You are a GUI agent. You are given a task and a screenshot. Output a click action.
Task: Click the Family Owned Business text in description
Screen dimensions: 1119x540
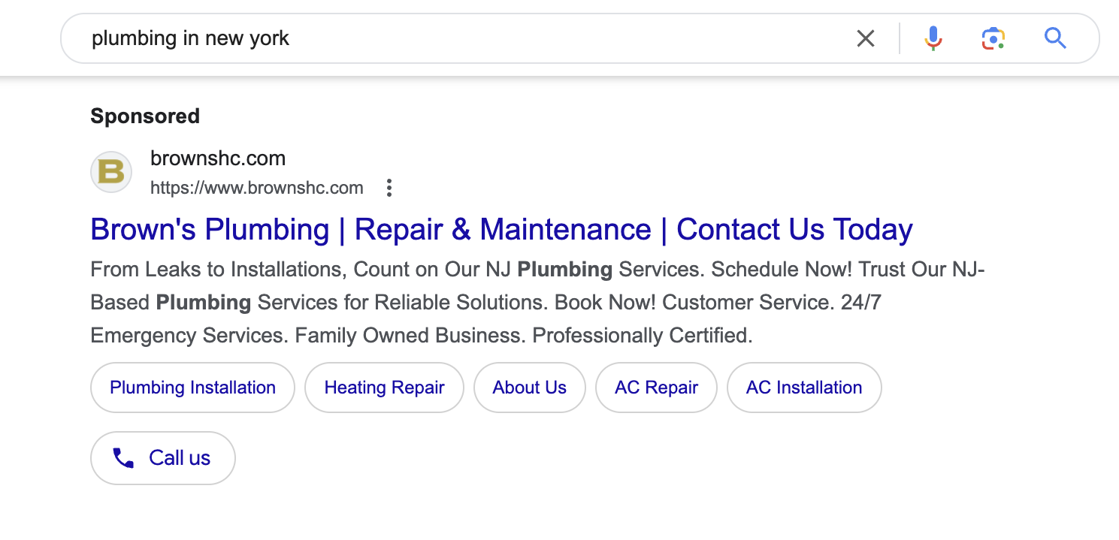coord(410,336)
